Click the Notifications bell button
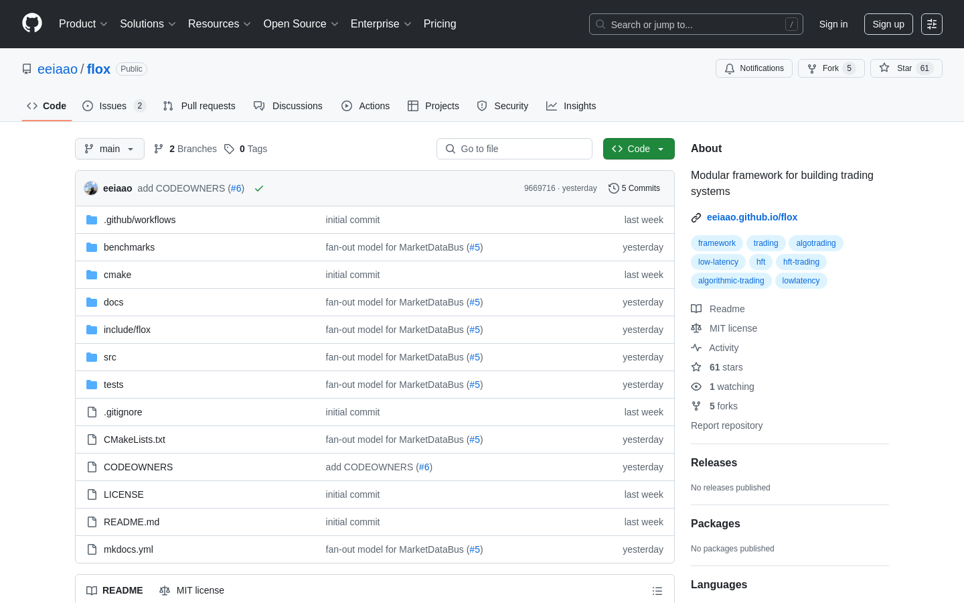This screenshot has height=603, width=964. [754, 68]
